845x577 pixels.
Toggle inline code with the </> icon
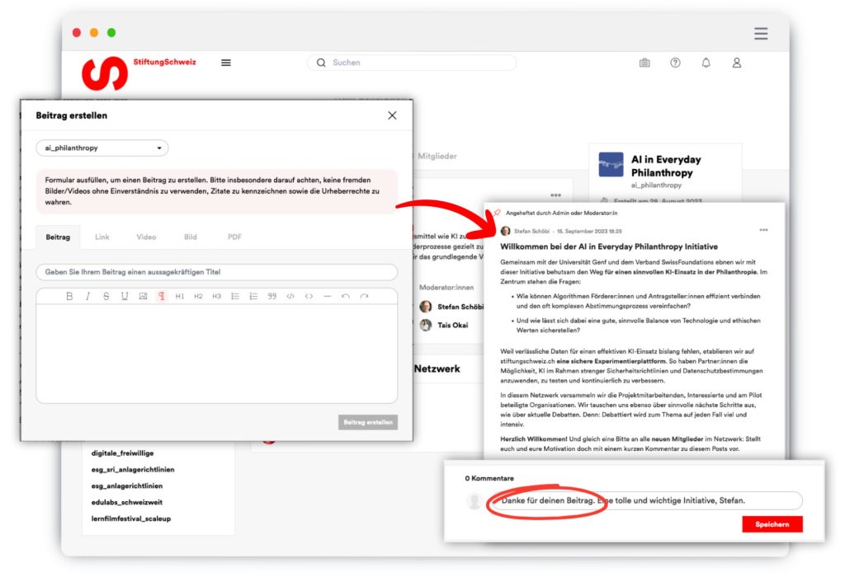290,296
